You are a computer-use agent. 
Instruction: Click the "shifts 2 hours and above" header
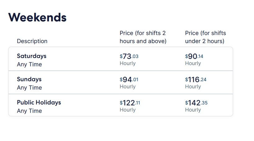(143, 37)
